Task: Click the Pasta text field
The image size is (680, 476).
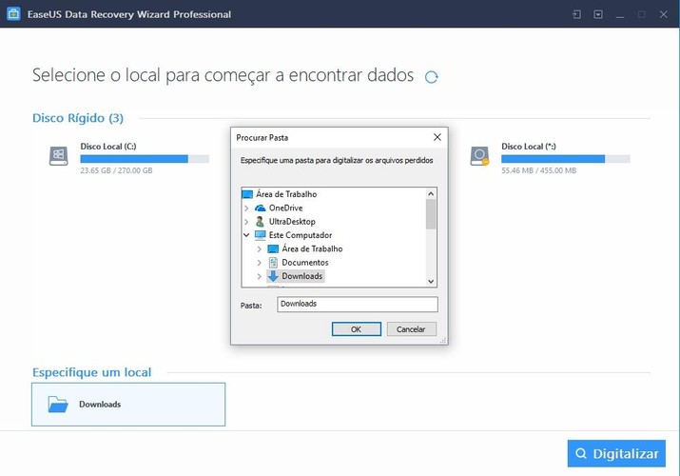Action: coord(358,305)
